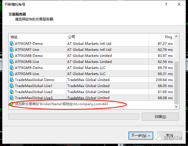Click the 66.05 ms ping value

click(165, 86)
